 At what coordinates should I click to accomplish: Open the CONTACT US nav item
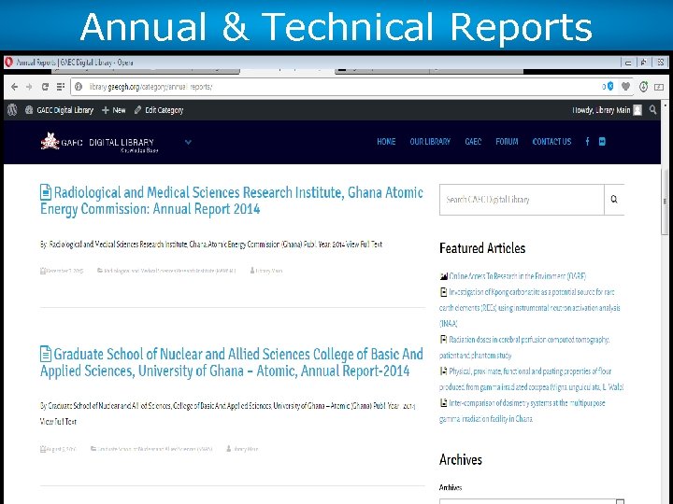(x=551, y=142)
